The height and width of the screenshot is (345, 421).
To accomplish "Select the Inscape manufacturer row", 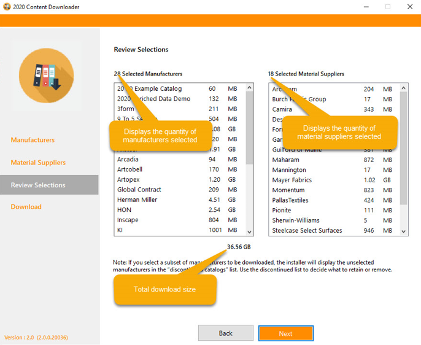I will (180, 220).
